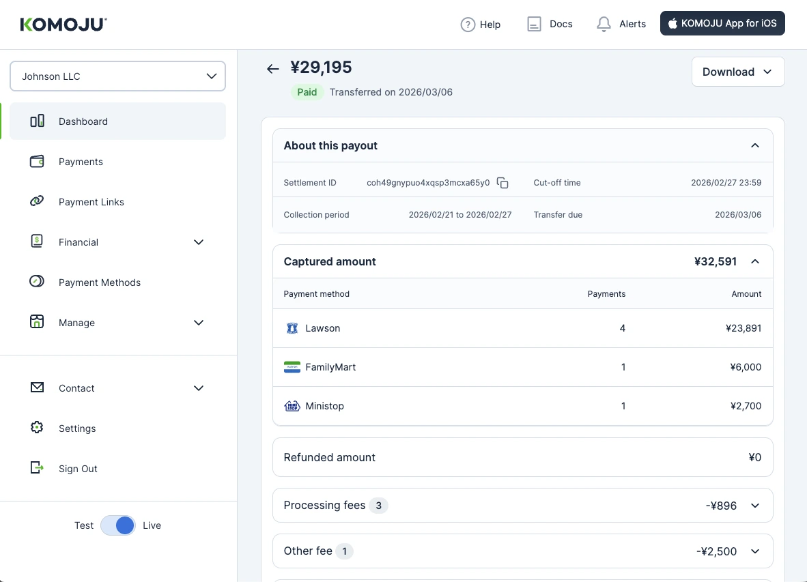
Task: Click settlement ID coh49gnypuo4xqsp3mcxa65y0
Action: click(428, 183)
